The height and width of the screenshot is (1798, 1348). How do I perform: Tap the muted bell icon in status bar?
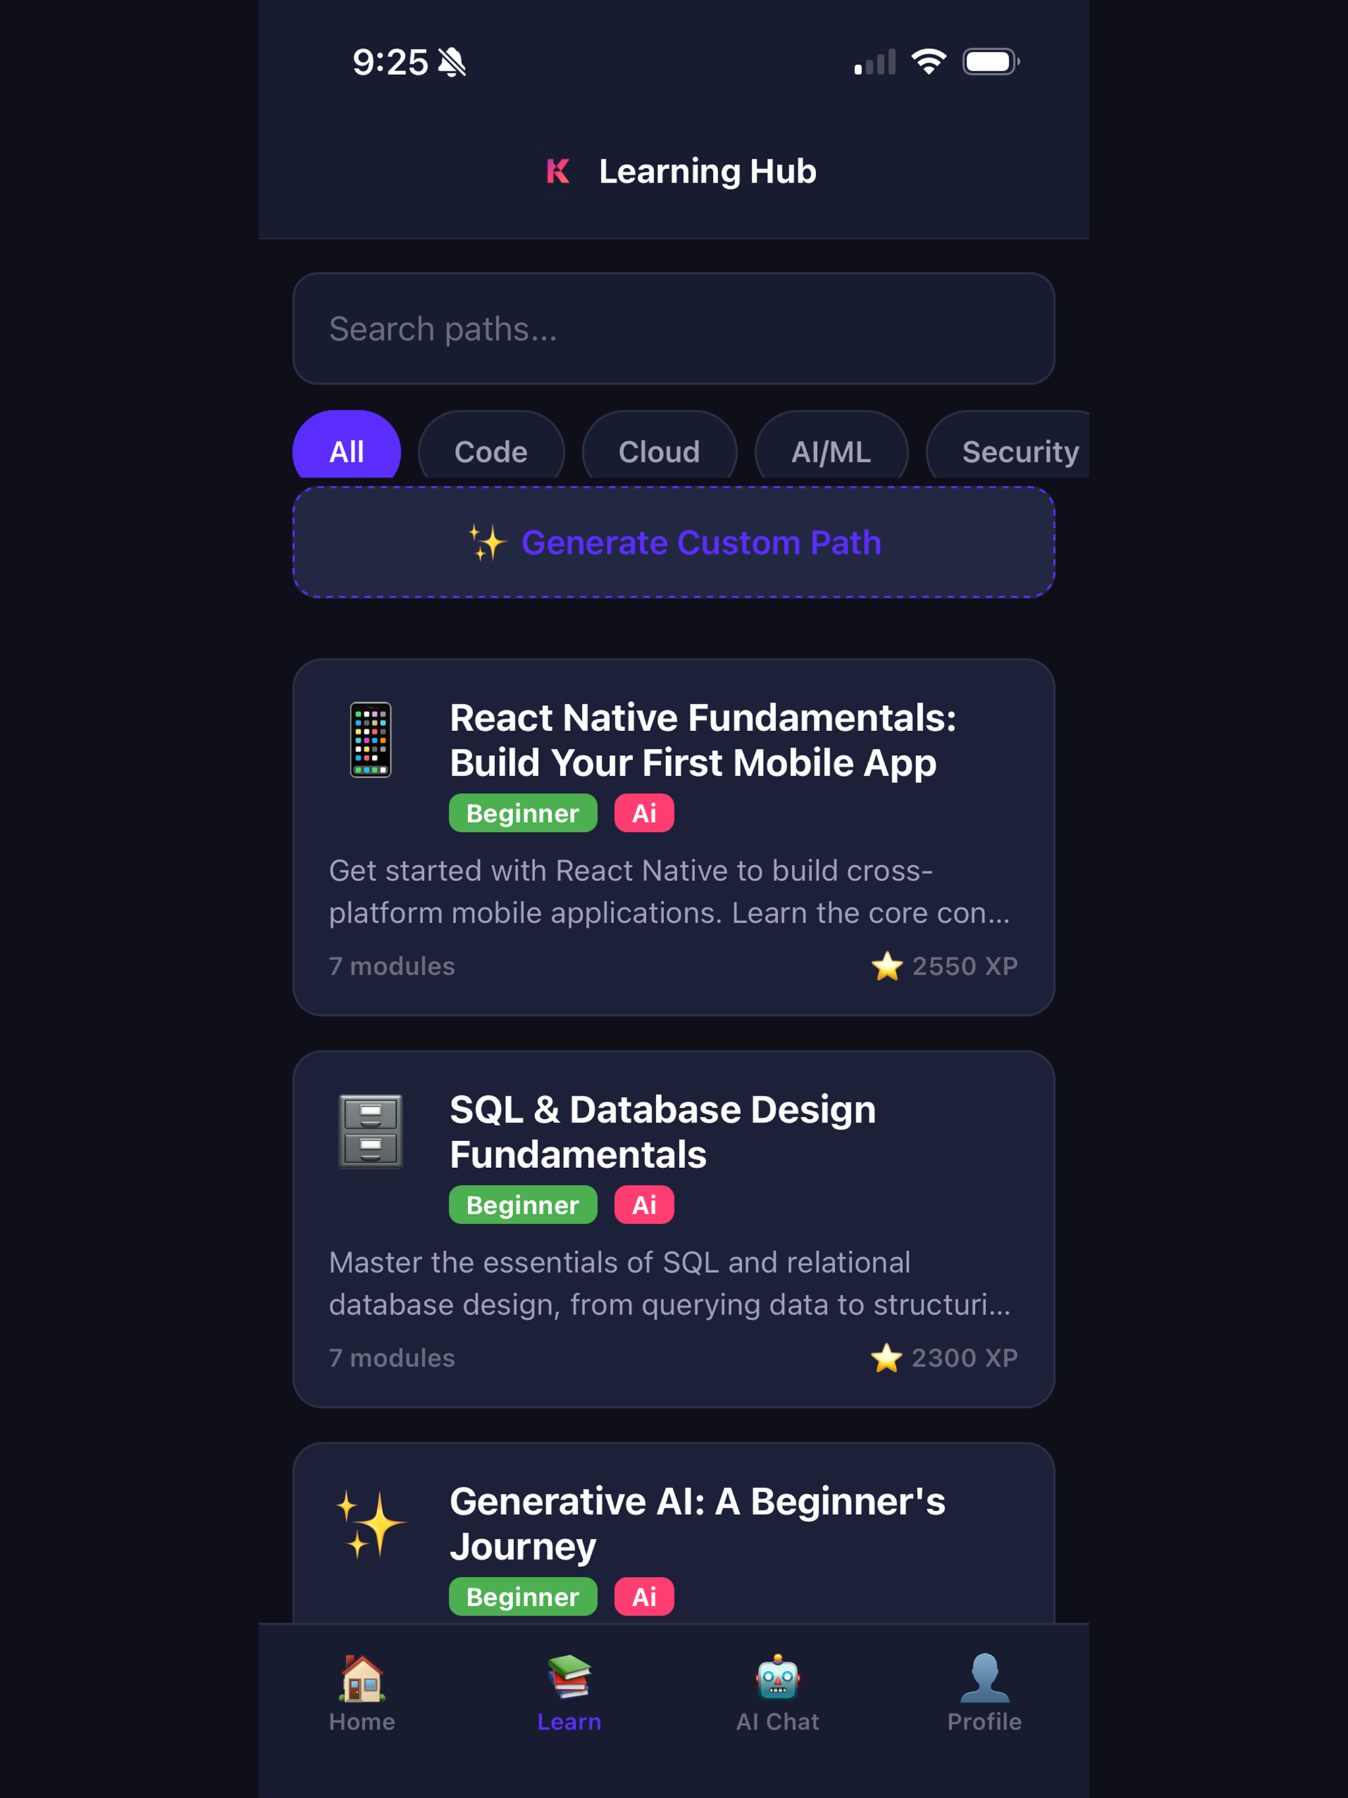(452, 62)
